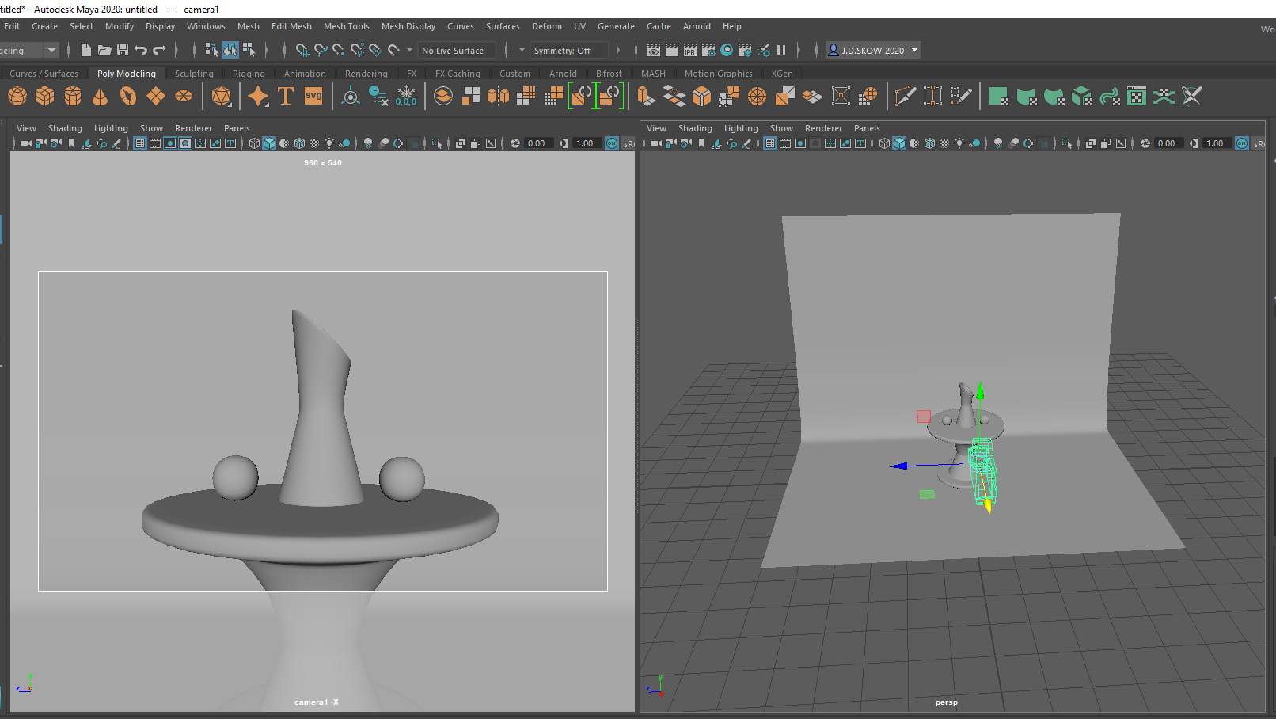The image size is (1276, 719).
Task: Open the Symmetry: Off dropdown
Action: click(x=569, y=51)
